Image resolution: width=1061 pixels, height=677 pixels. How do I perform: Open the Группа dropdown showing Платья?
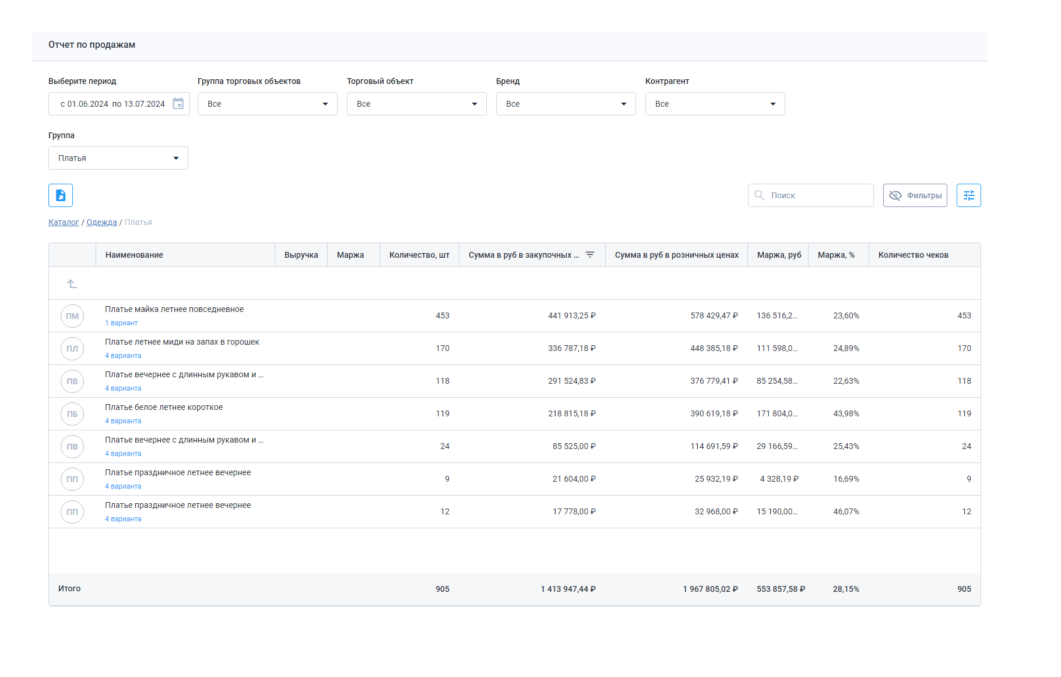(118, 158)
